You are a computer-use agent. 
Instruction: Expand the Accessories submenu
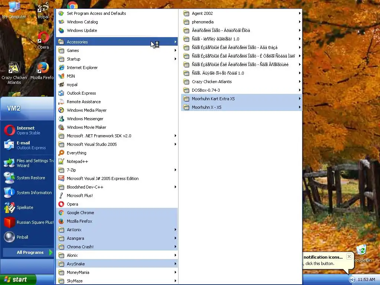coord(117,42)
